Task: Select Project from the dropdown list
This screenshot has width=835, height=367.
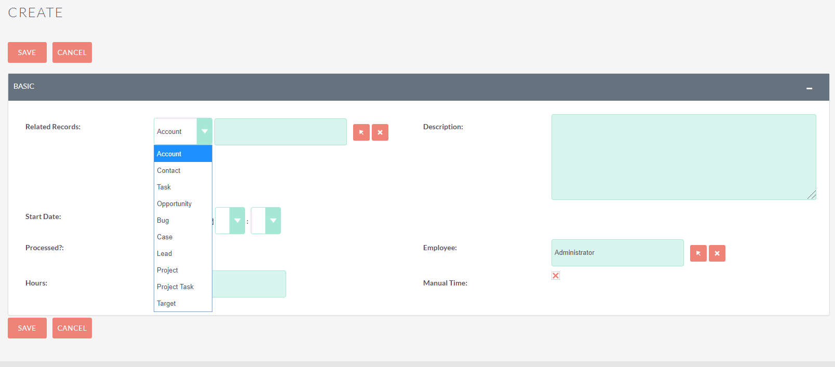Action: point(183,270)
